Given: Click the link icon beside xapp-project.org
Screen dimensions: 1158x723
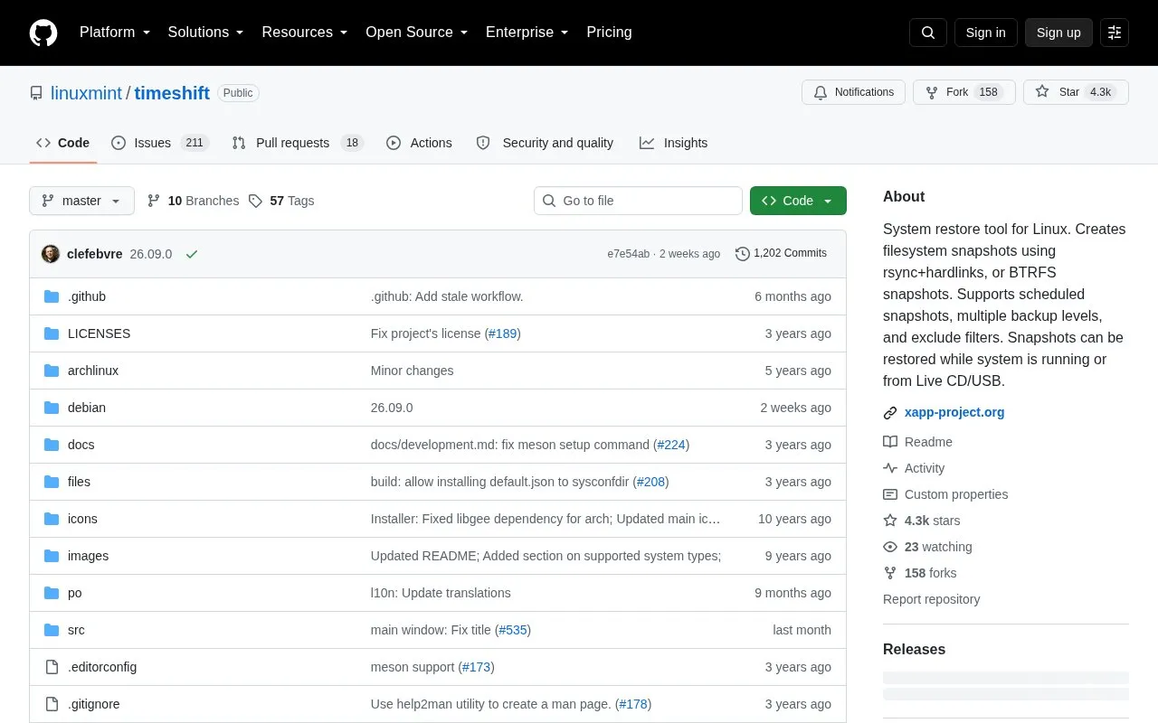Looking at the screenshot, I should (890, 413).
